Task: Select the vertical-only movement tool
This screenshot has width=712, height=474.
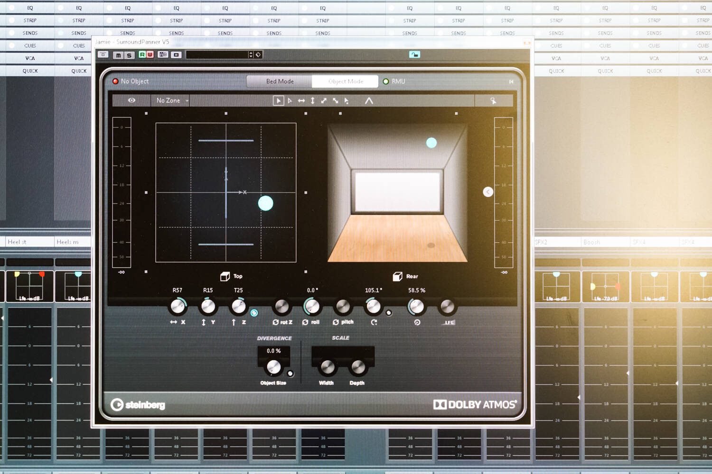Action: (312, 100)
